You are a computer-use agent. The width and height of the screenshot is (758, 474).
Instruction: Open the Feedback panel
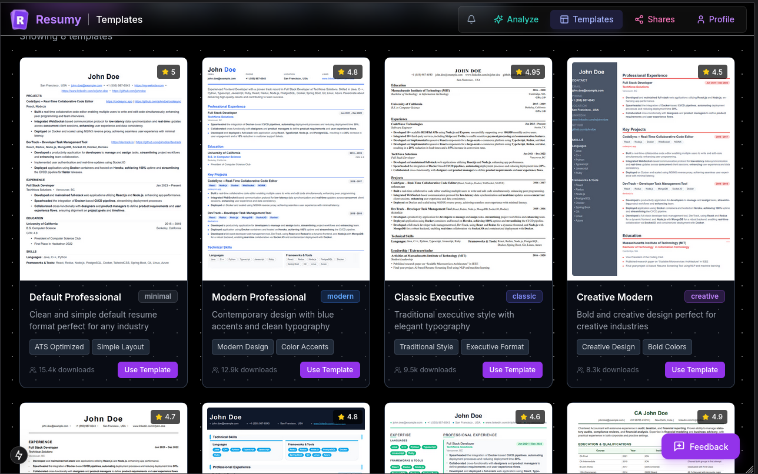pos(700,446)
